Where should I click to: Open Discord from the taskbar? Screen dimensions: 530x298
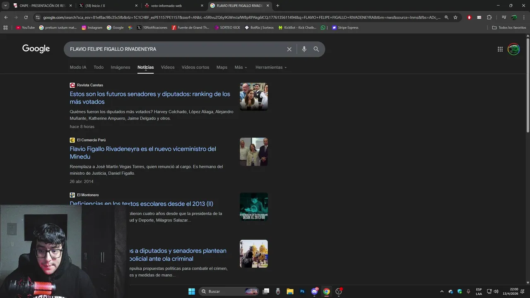(x=315, y=291)
